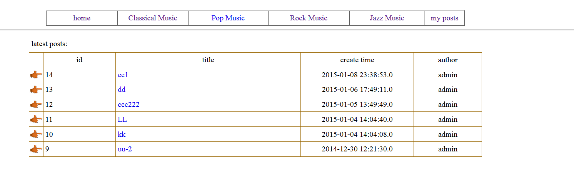Click the pointing hand icon beside post 11

(x=36, y=120)
